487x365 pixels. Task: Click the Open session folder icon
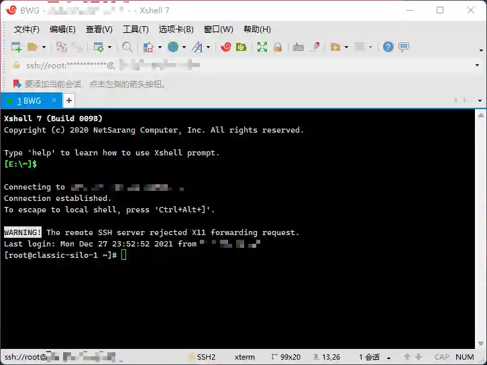tap(32, 47)
